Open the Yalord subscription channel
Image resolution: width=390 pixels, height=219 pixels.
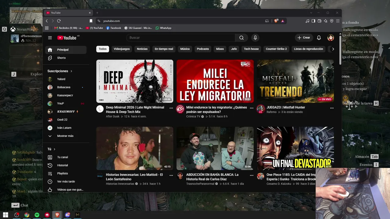[66, 79]
